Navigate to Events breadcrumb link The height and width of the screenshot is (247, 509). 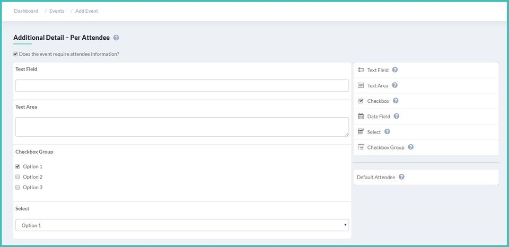[57, 11]
